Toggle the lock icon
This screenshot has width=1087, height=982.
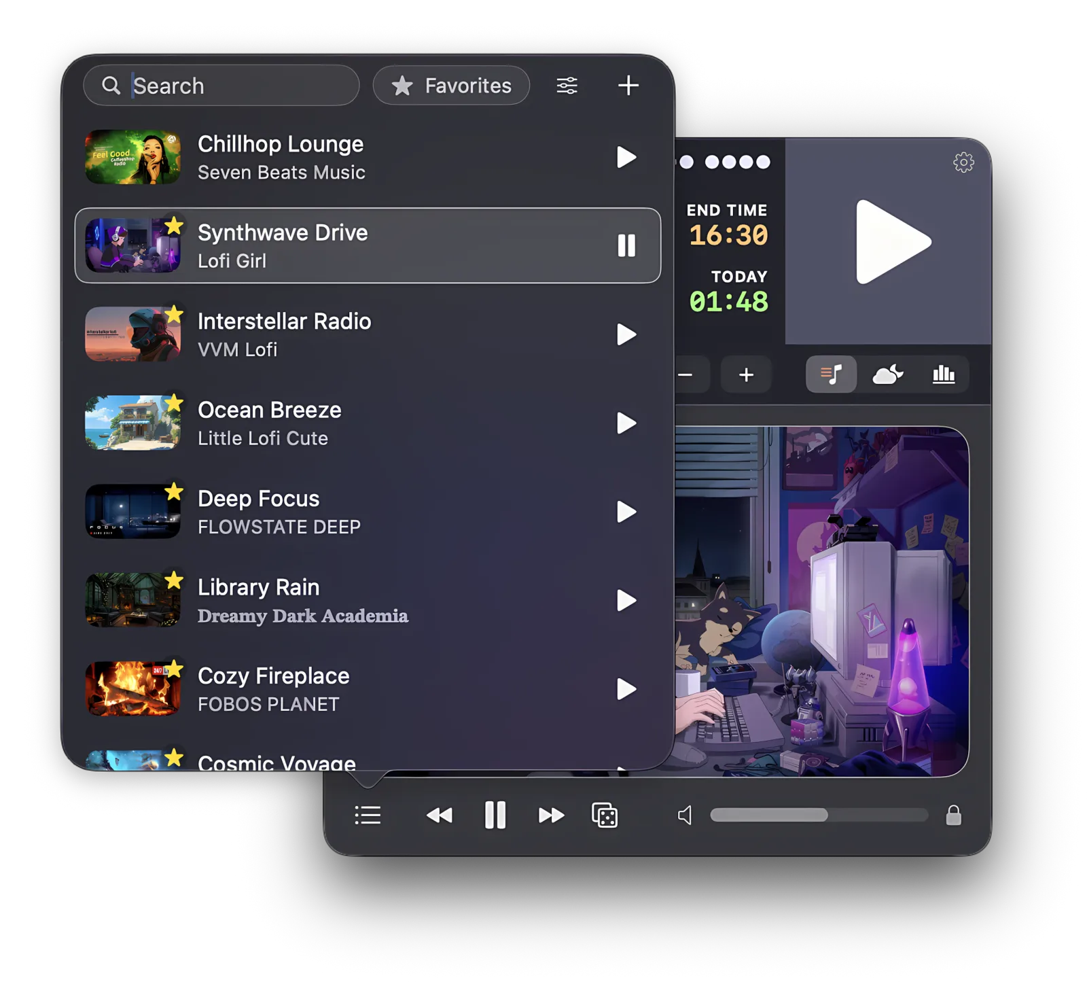[953, 815]
